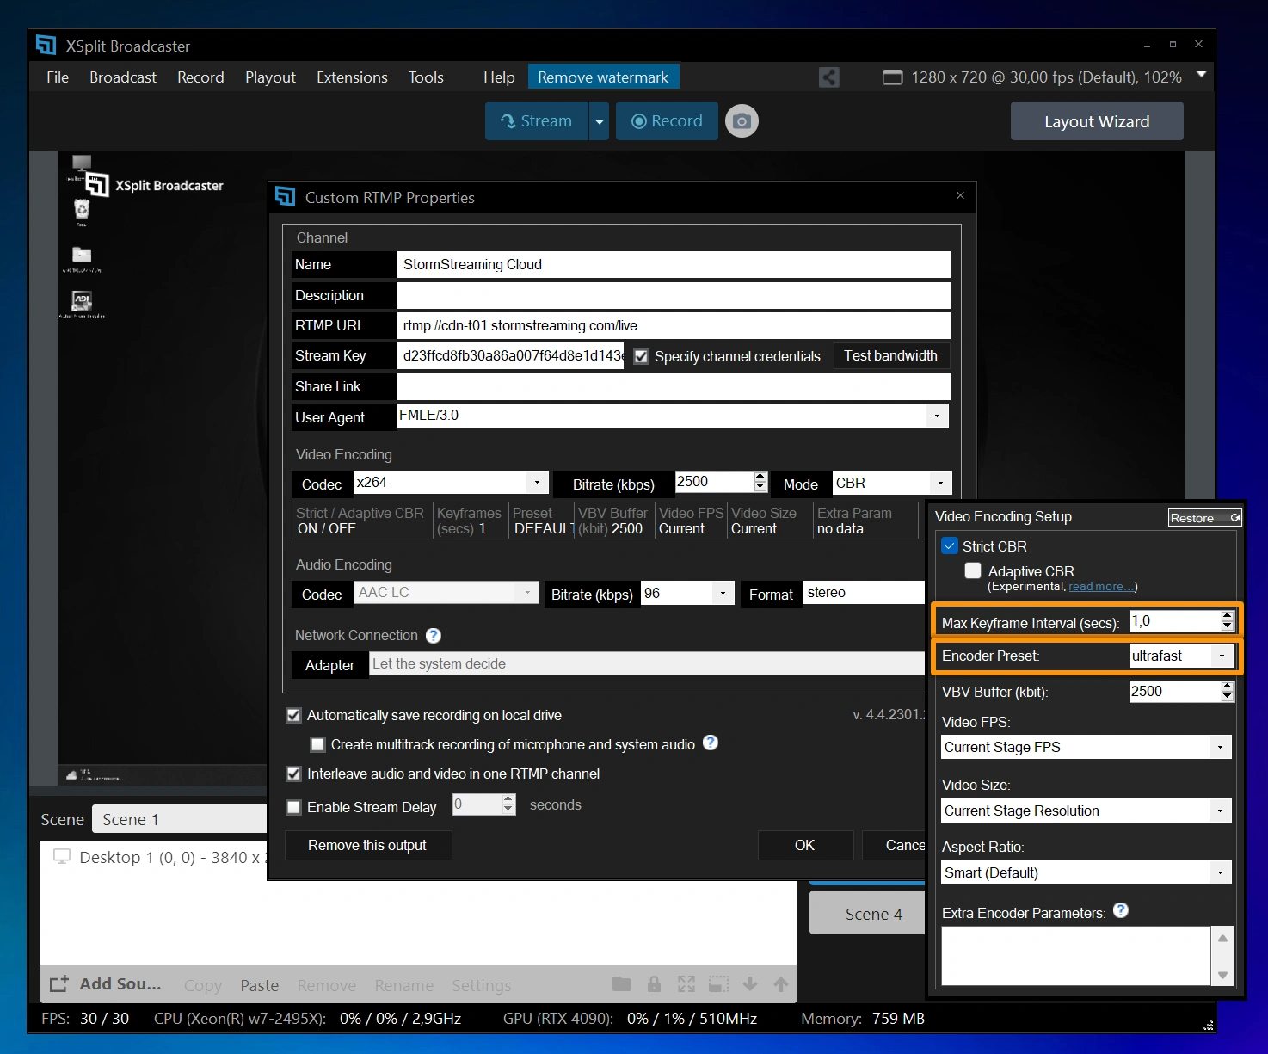This screenshot has width=1268, height=1054.
Task: Expand the Mode dropdown set to CBR
Action: pyautogui.click(x=940, y=483)
